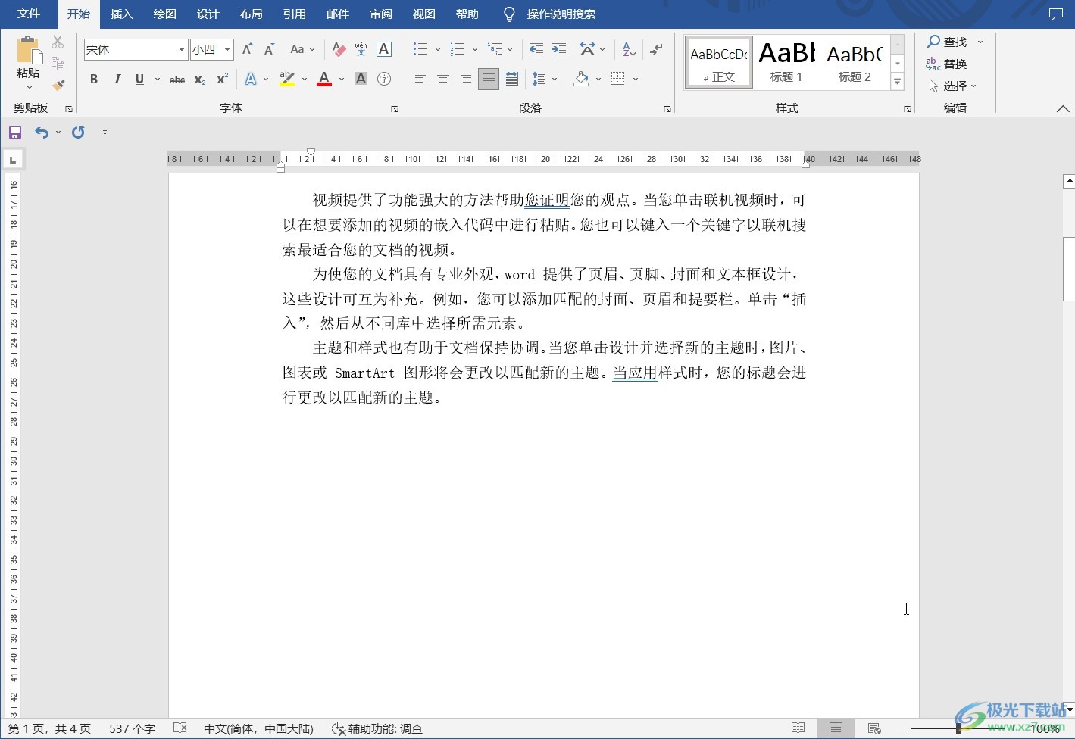Redo or repeat the last action
The width and height of the screenshot is (1075, 739).
pos(78,133)
